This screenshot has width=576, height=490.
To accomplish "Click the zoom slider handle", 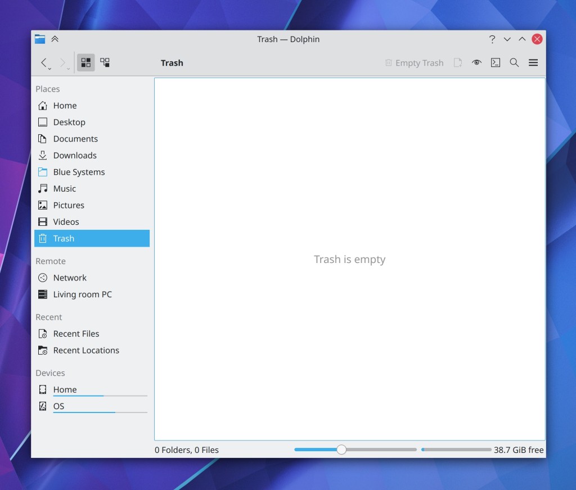I will click(x=341, y=450).
